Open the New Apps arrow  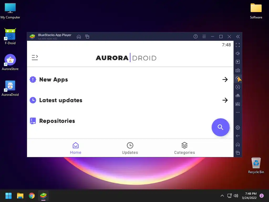click(225, 79)
